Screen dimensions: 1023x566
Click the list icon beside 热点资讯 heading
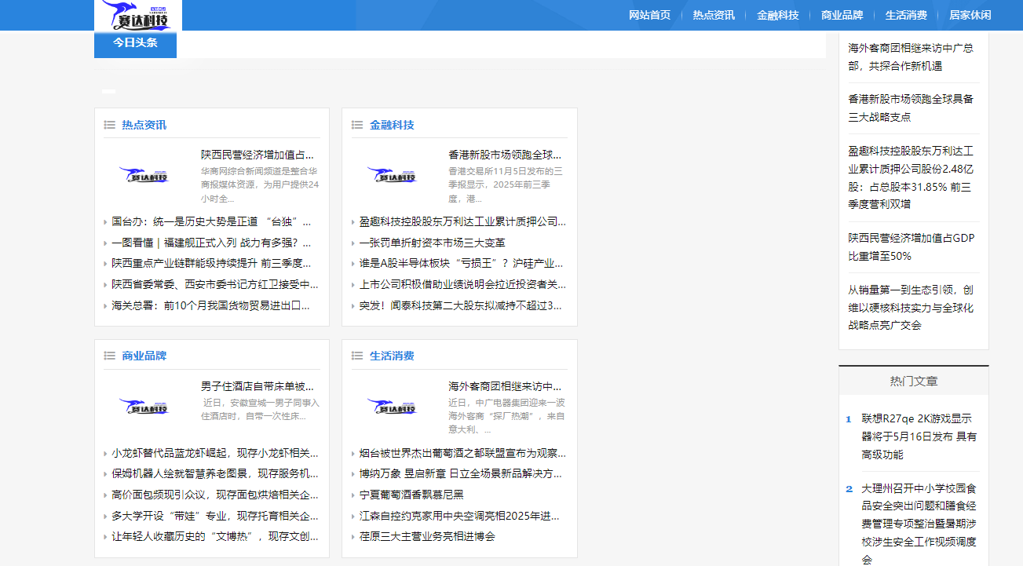109,125
